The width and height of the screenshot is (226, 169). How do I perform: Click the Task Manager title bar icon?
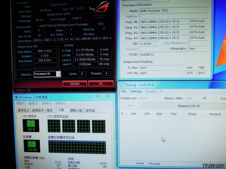(16, 97)
